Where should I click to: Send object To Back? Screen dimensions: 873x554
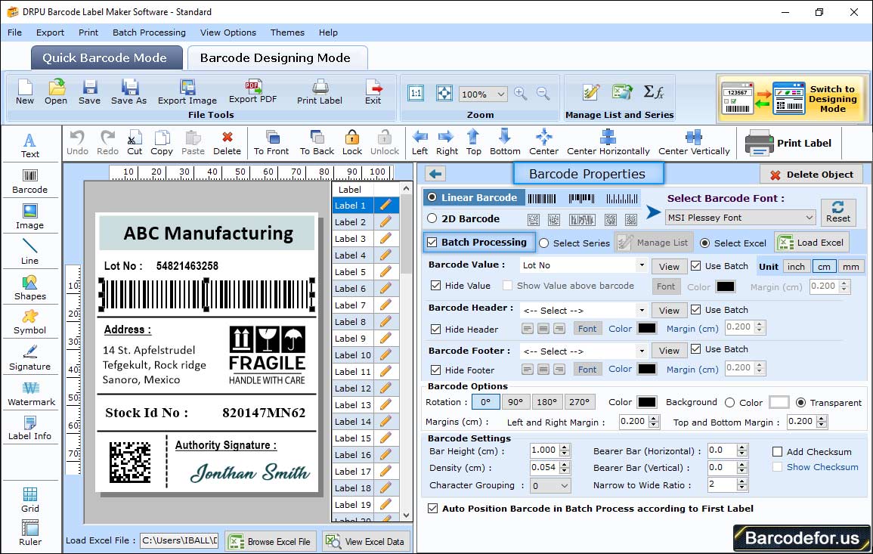pyautogui.click(x=317, y=143)
